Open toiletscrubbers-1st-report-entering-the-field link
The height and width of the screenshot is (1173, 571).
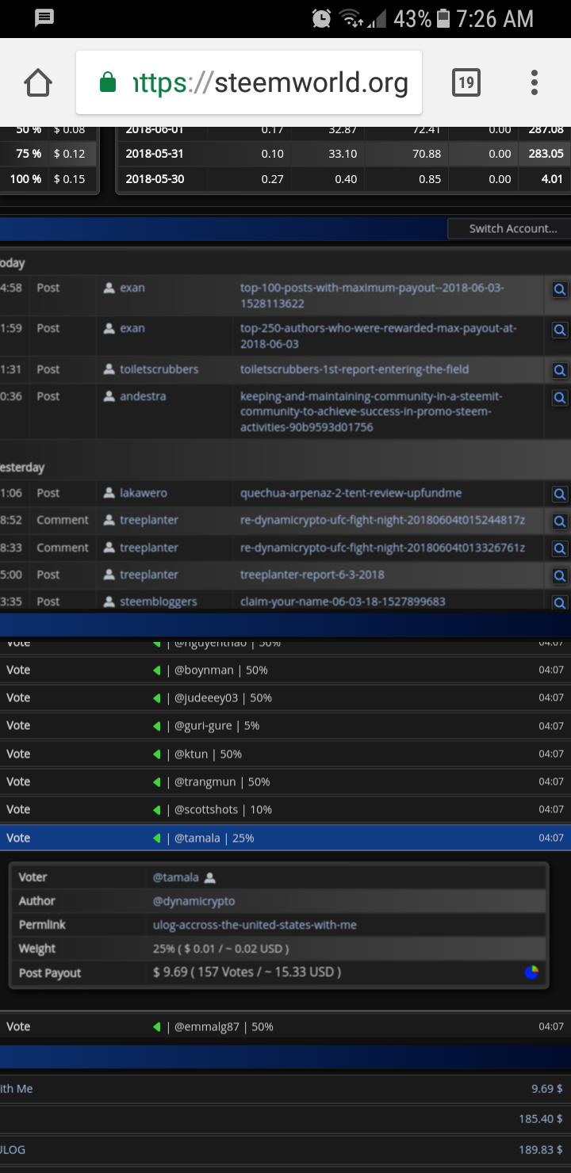pos(354,369)
